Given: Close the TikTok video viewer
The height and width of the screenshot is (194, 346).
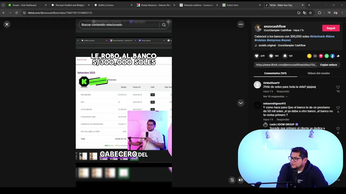Looking at the screenshot, I should [x=7, y=24].
